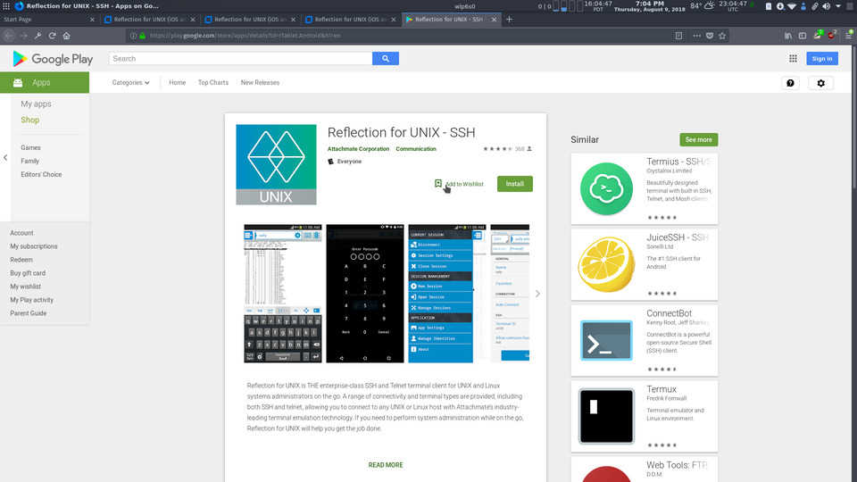Click the Sign in button

(822, 59)
